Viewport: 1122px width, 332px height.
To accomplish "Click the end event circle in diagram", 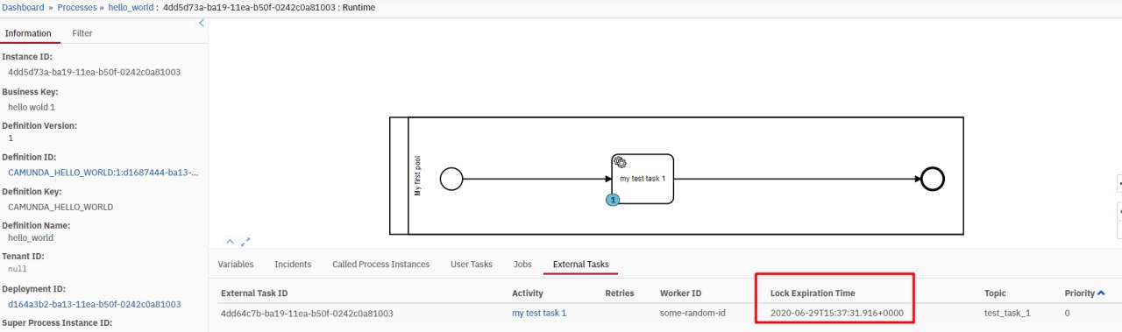I will click(x=933, y=180).
